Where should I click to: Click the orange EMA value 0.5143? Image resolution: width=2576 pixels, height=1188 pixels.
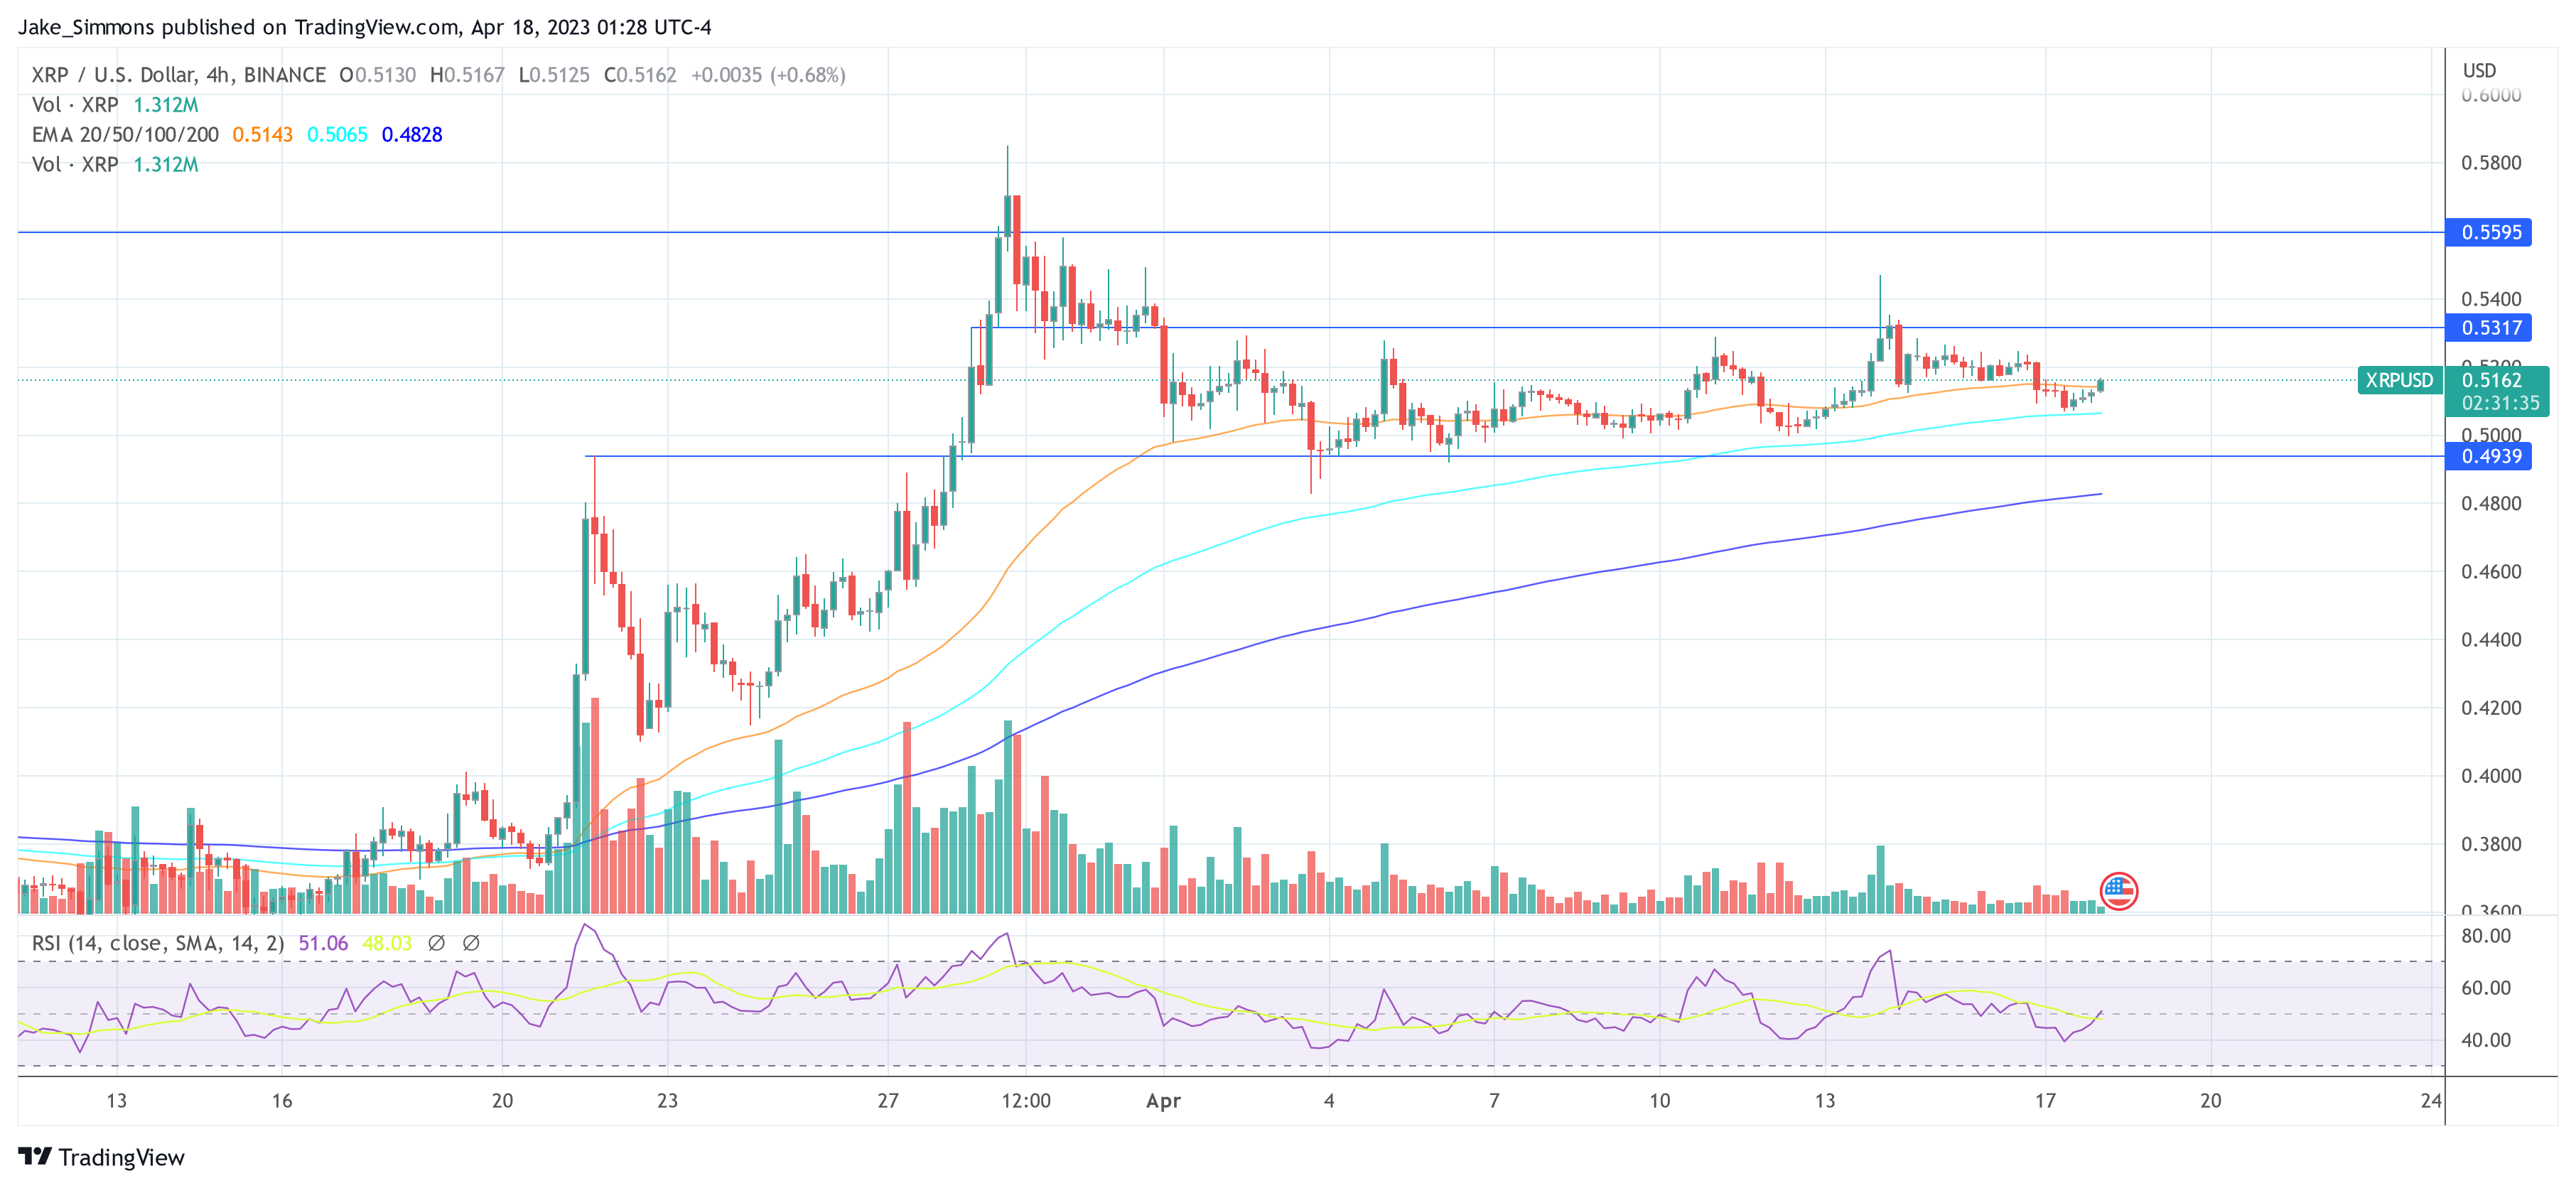262,135
